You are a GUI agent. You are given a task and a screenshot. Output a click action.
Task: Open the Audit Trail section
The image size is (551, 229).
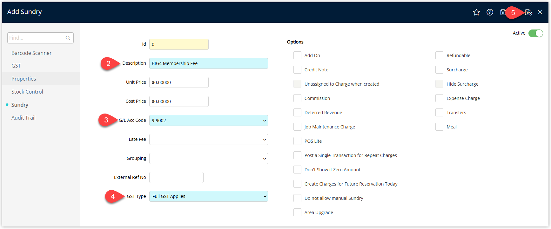[x=24, y=118]
